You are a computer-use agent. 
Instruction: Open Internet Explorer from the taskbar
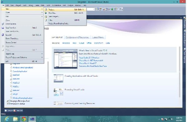pos(7,119)
